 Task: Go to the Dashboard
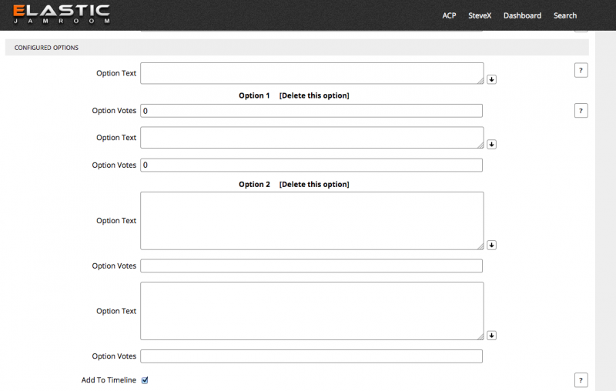(x=522, y=15)
